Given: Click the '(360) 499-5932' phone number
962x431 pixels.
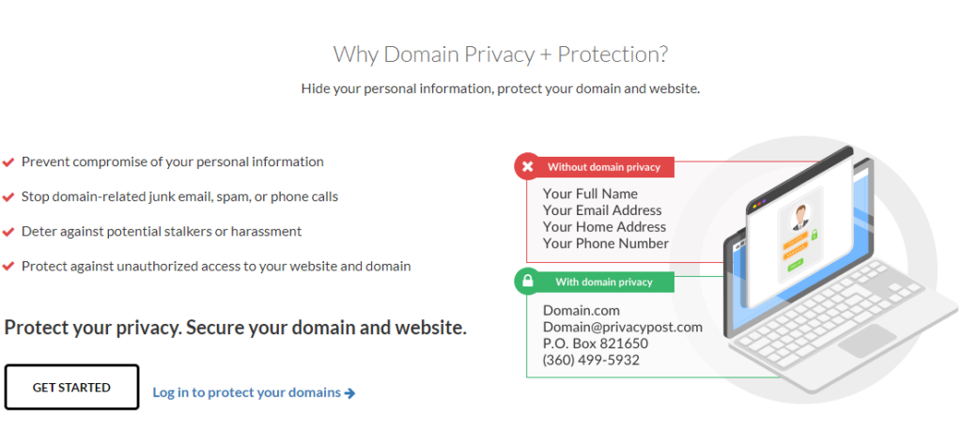Looking at the screenshot, I should 591,360.
